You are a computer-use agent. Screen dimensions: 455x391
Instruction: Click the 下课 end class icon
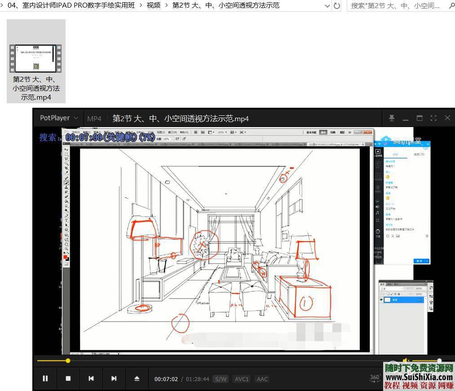coord(378,233)
